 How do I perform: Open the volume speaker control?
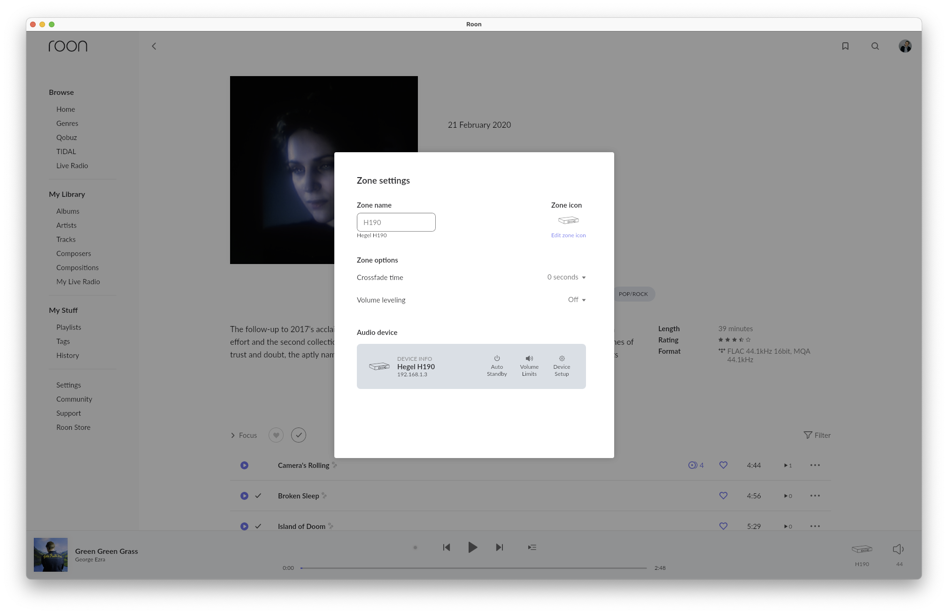(x=898, y=549)
